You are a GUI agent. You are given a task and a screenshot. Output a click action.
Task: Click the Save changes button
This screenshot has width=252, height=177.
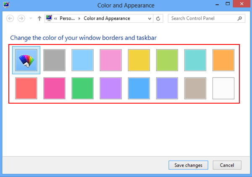pyautogui.click(x=188, y=165)
